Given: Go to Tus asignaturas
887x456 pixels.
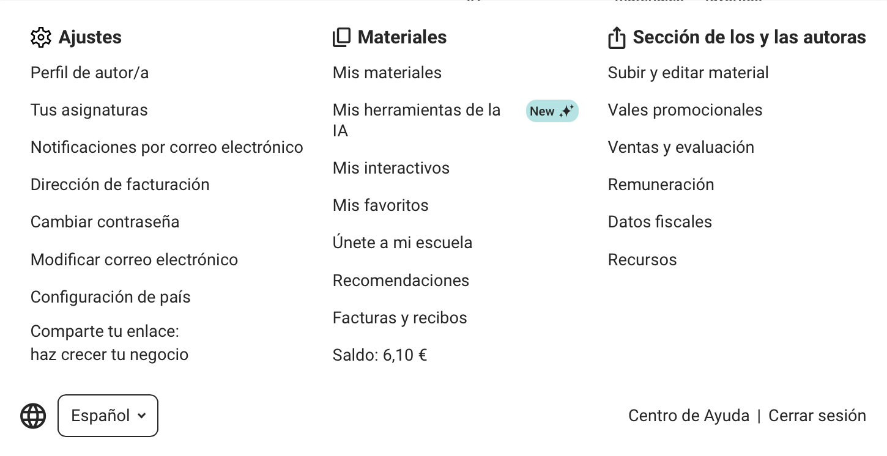Looking at the screenshot, I should [89, 110].
